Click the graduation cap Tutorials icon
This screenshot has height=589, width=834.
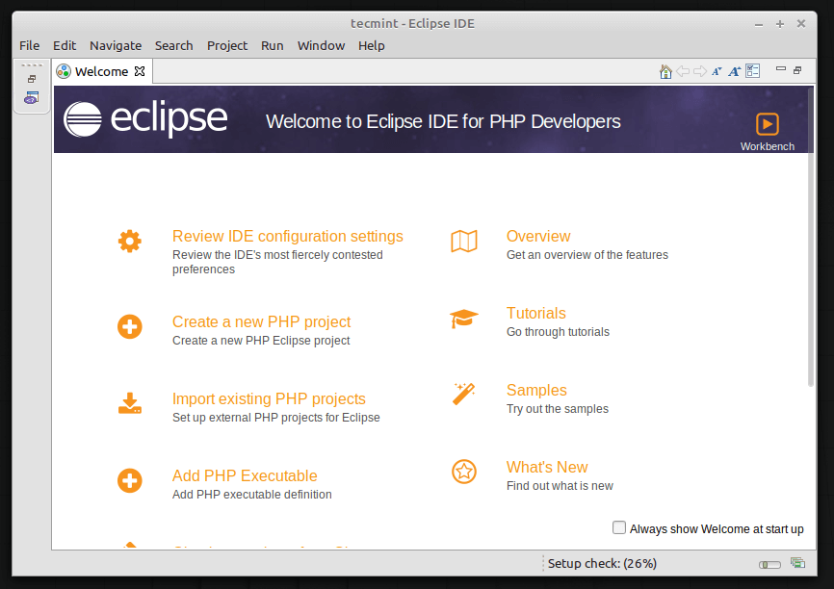(464, 319)
